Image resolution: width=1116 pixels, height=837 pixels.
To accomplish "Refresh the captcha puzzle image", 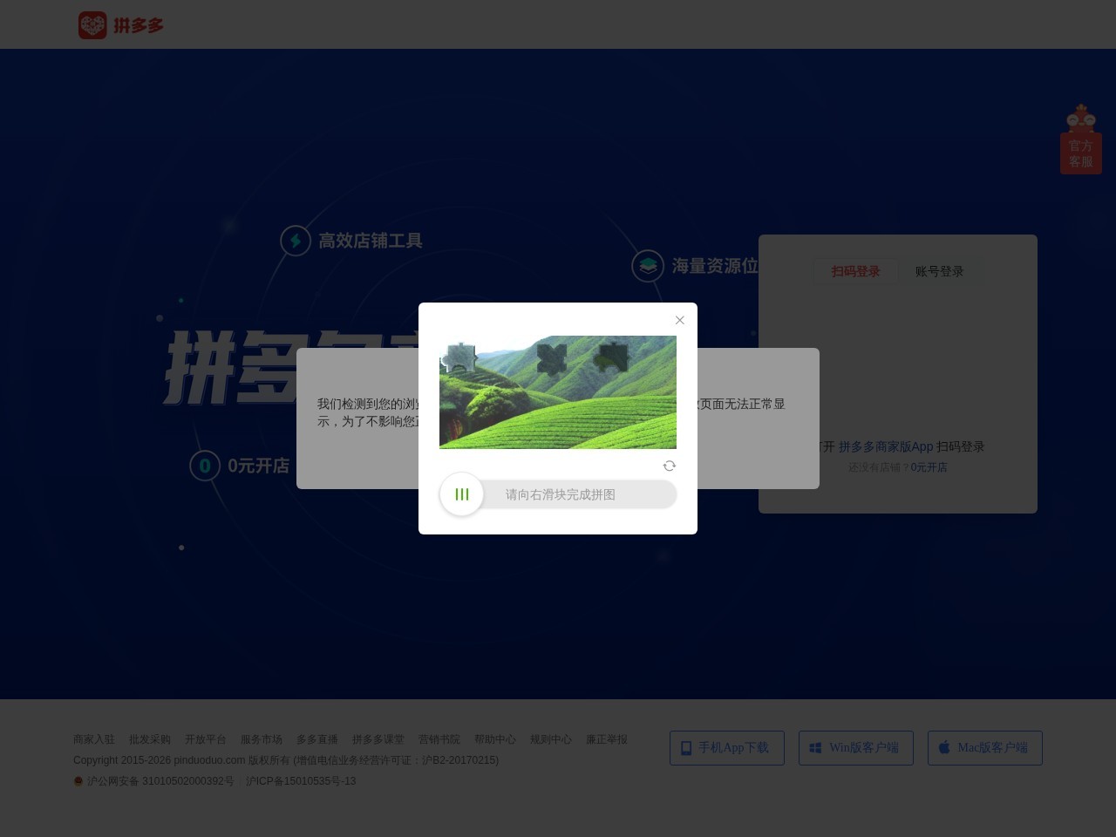I will tap(670, 466).
